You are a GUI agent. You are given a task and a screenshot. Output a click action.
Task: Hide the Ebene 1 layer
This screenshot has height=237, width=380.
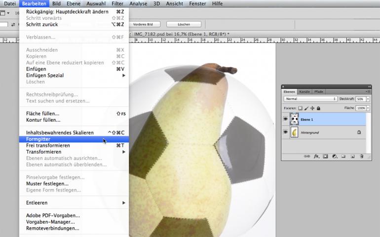285,119
